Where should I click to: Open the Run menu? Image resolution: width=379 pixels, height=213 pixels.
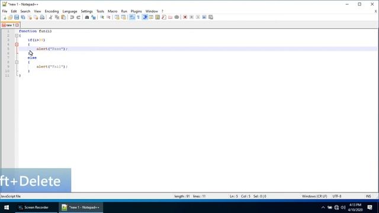pos(124,11)
